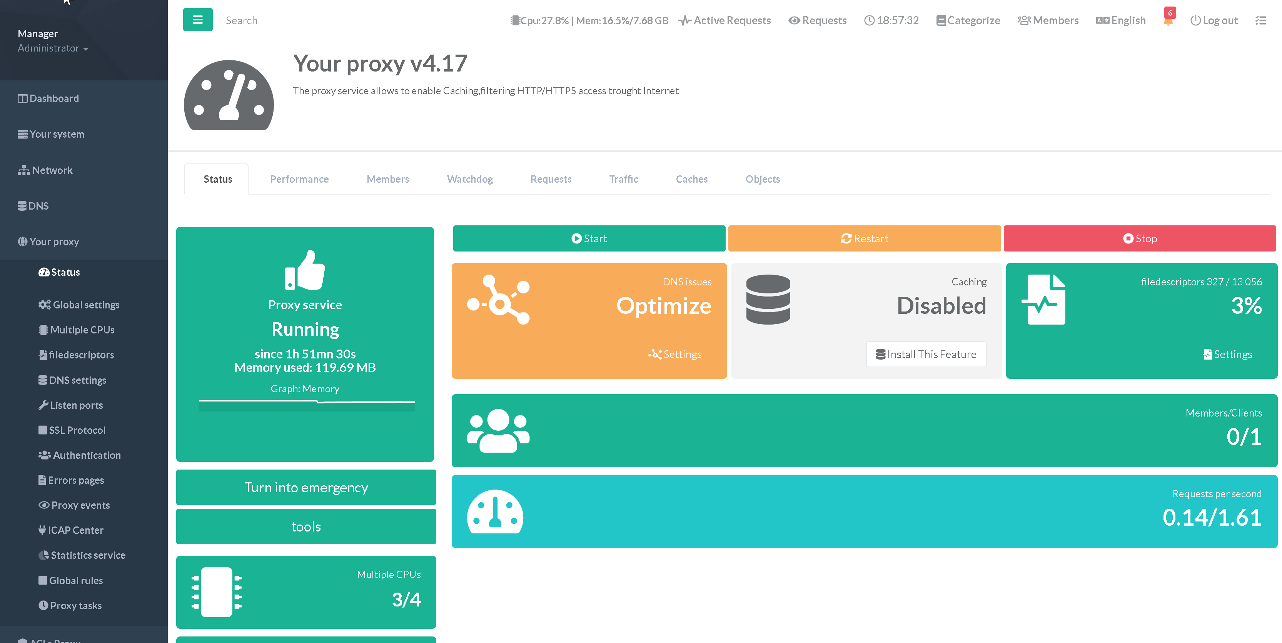Click the task list icon at top right
This screenshot has height=643, width=1282.
point(1260,20)
